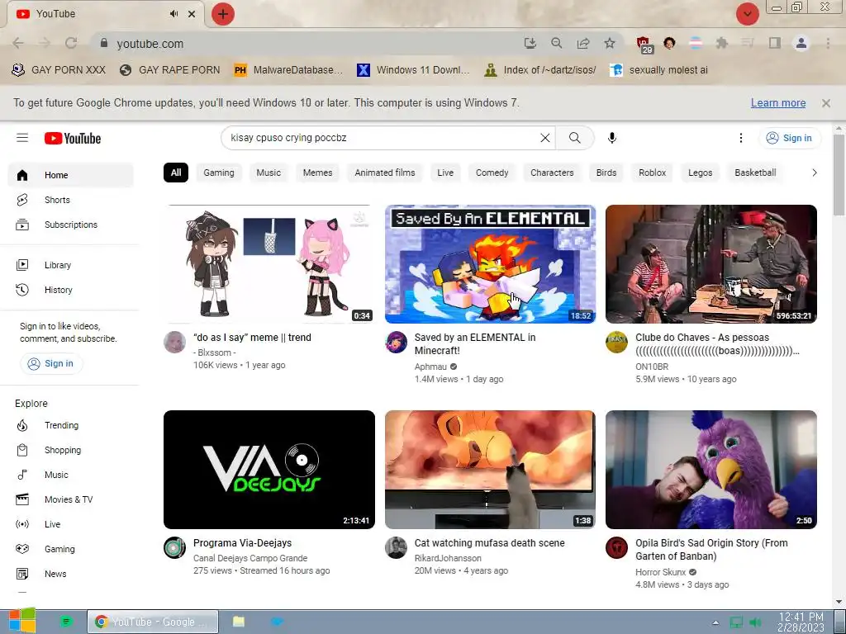This screenshot has width=846, height=634.
Task: Open File Explorer from the taskbar
Action: pyautogui.click(x=239, y=622)
